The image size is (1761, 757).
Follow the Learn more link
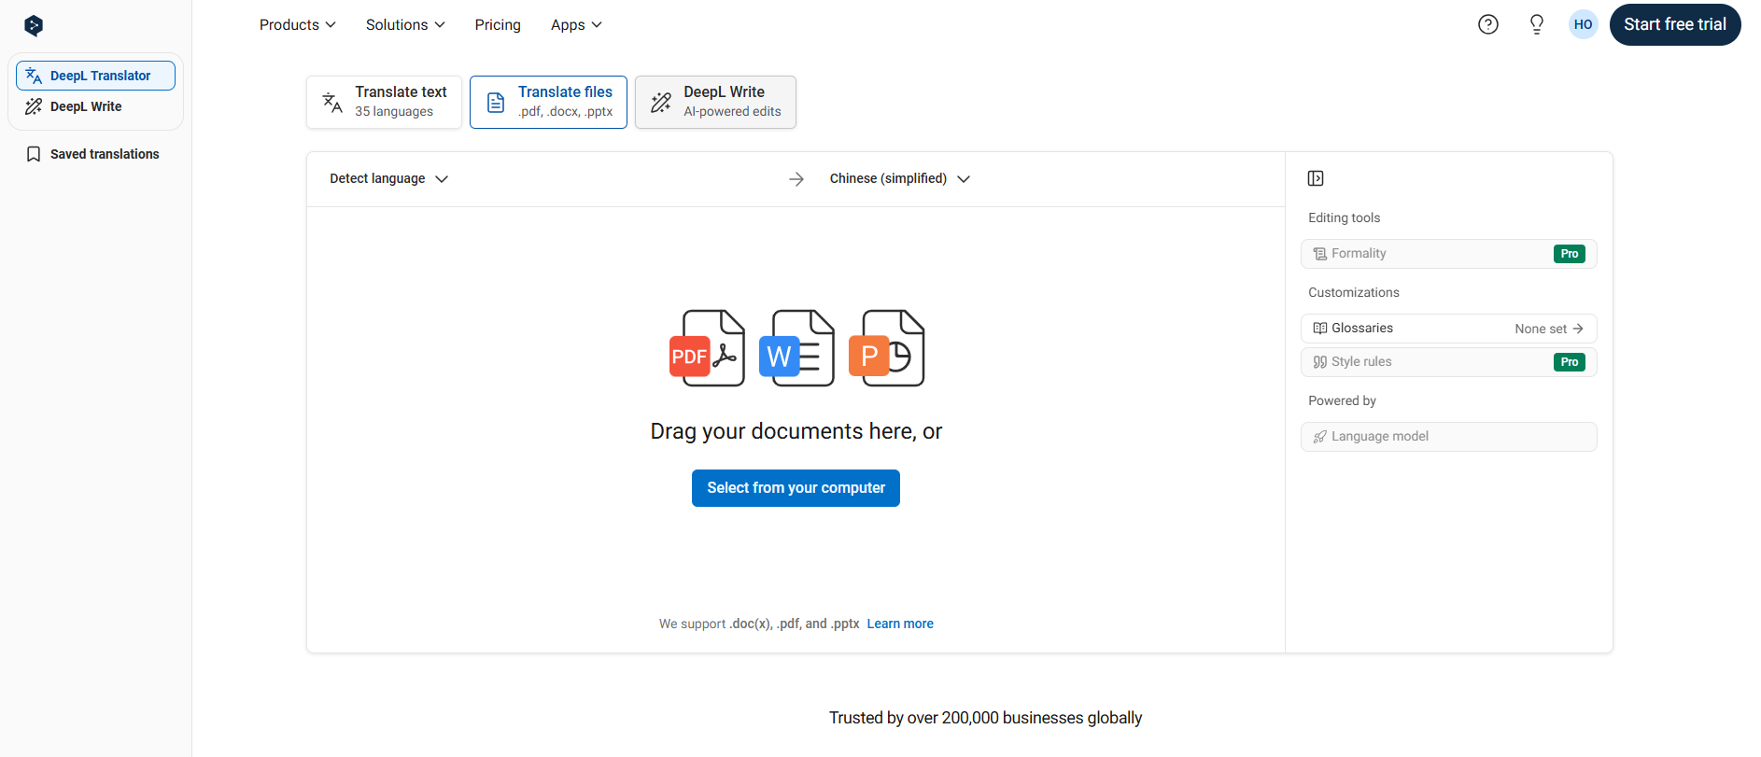pos(899,624)
